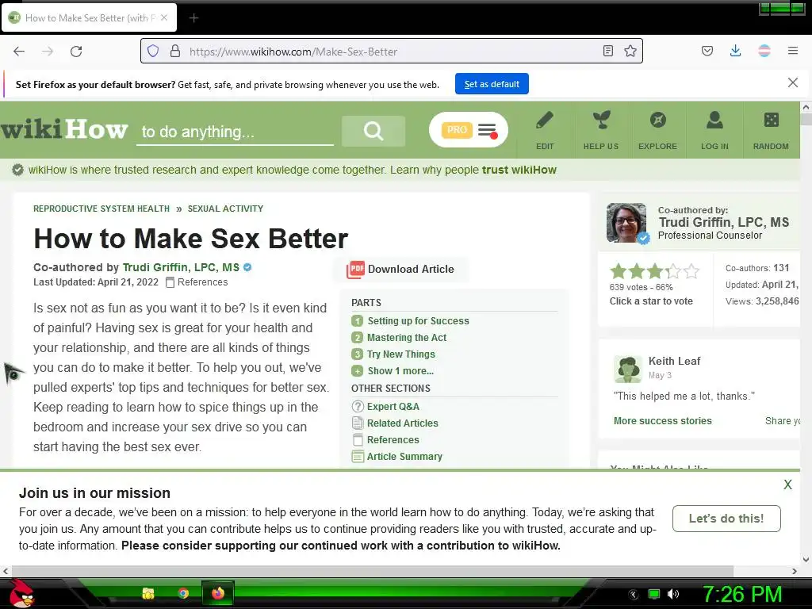812x609 pixels.
Task: Open the Firefox downloads panel
Action: click(735, 51)
